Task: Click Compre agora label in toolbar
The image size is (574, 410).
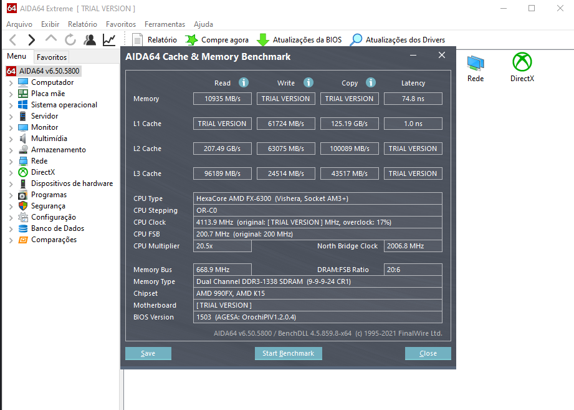Action: pyautogui.click(x=225, y=40)
